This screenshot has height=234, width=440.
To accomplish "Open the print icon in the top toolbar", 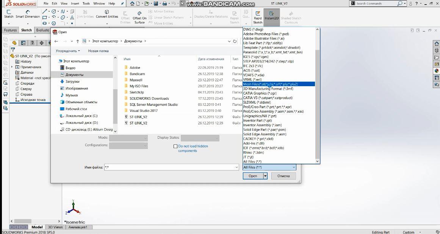I will click(164, 4).
